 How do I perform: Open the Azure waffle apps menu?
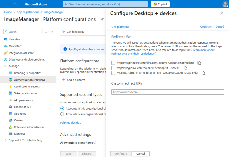coord(5,4)
